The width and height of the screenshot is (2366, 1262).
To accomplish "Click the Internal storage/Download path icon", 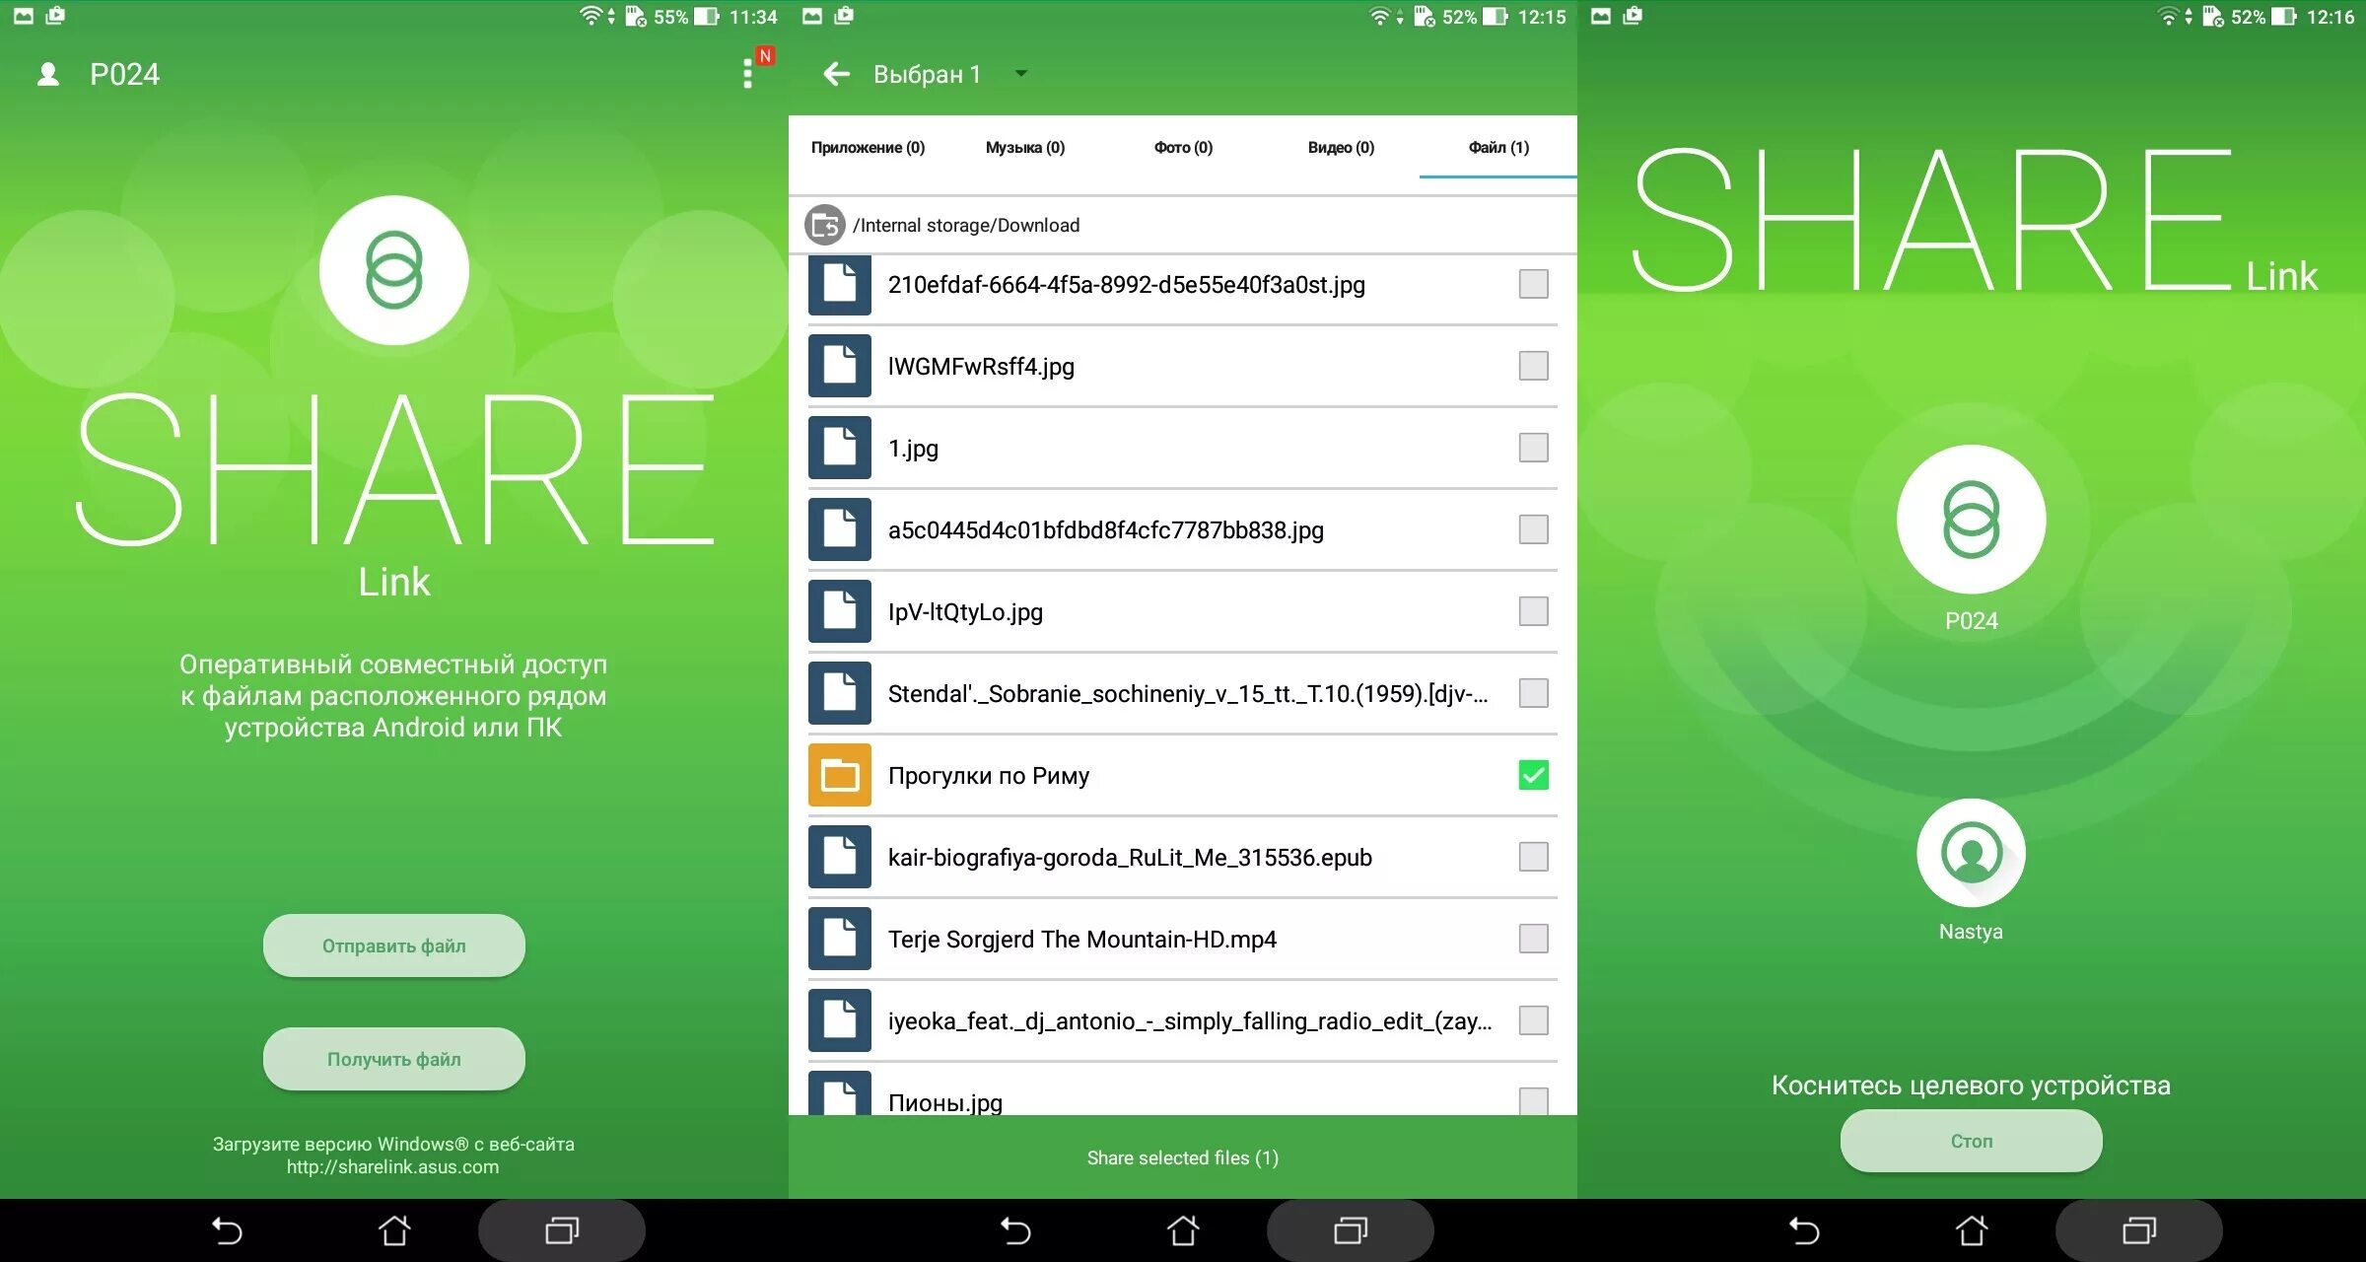I will [x=821, y=223].
